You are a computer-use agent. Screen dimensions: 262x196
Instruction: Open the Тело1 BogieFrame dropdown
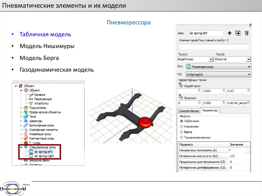coord(211,59)
